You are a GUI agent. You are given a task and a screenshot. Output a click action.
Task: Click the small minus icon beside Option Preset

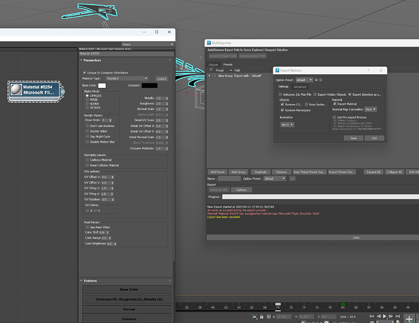click(321, 80)
